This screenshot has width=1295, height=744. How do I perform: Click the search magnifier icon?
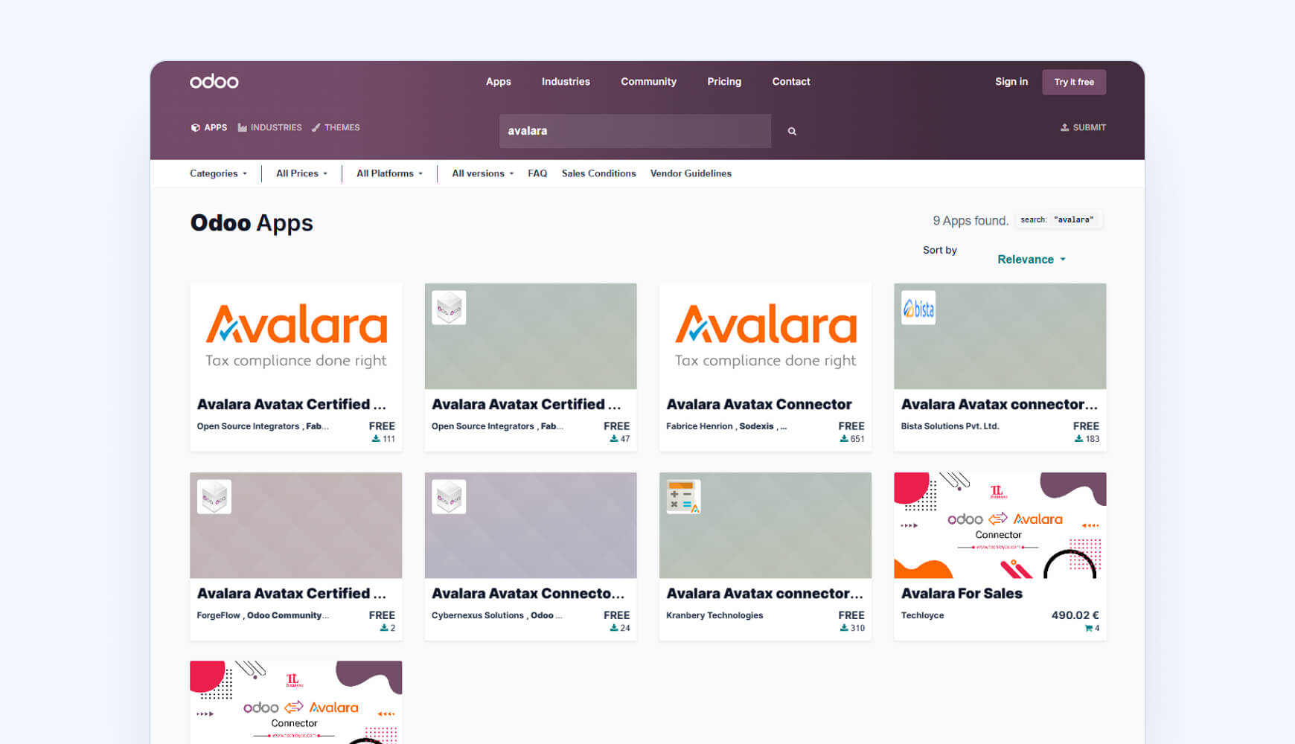[792, 131]
